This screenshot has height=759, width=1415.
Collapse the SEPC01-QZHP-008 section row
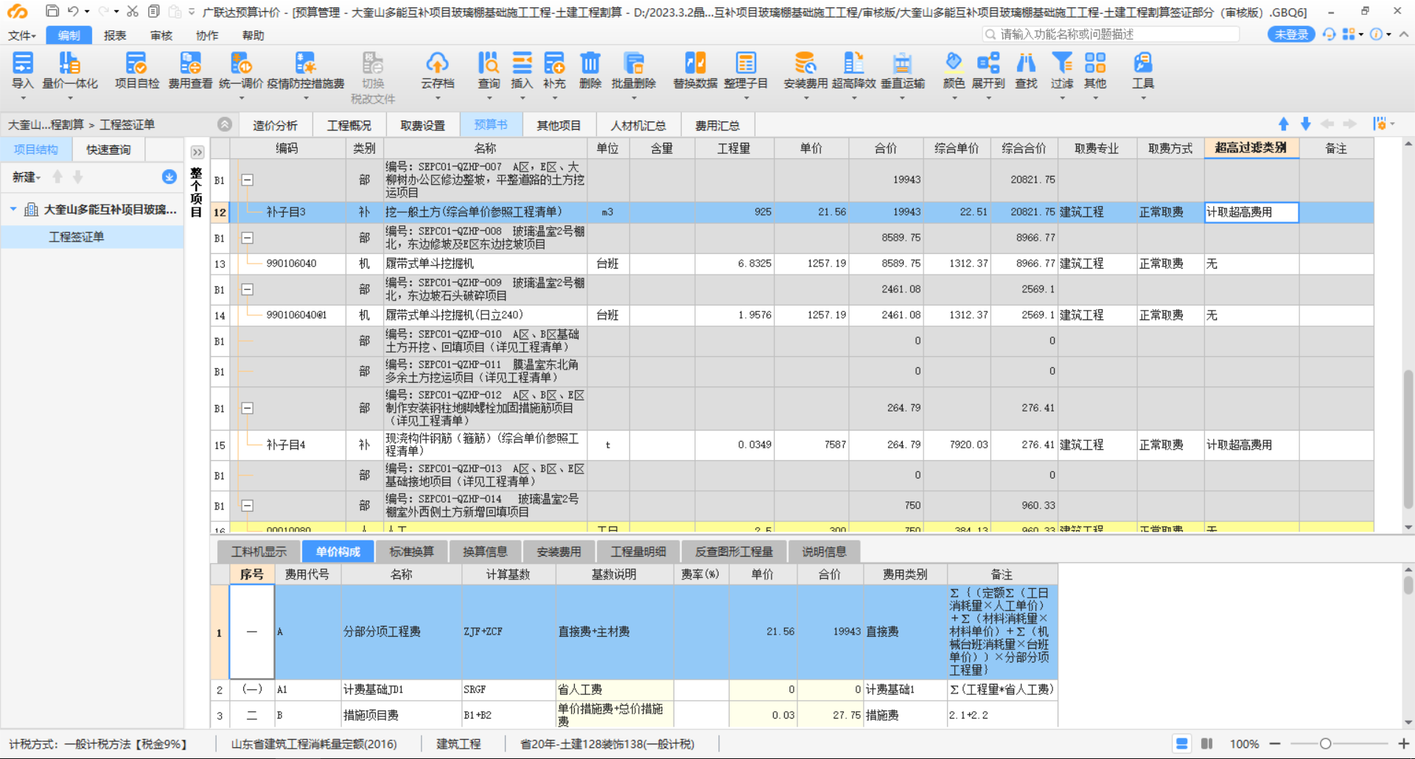coord(248,238)
